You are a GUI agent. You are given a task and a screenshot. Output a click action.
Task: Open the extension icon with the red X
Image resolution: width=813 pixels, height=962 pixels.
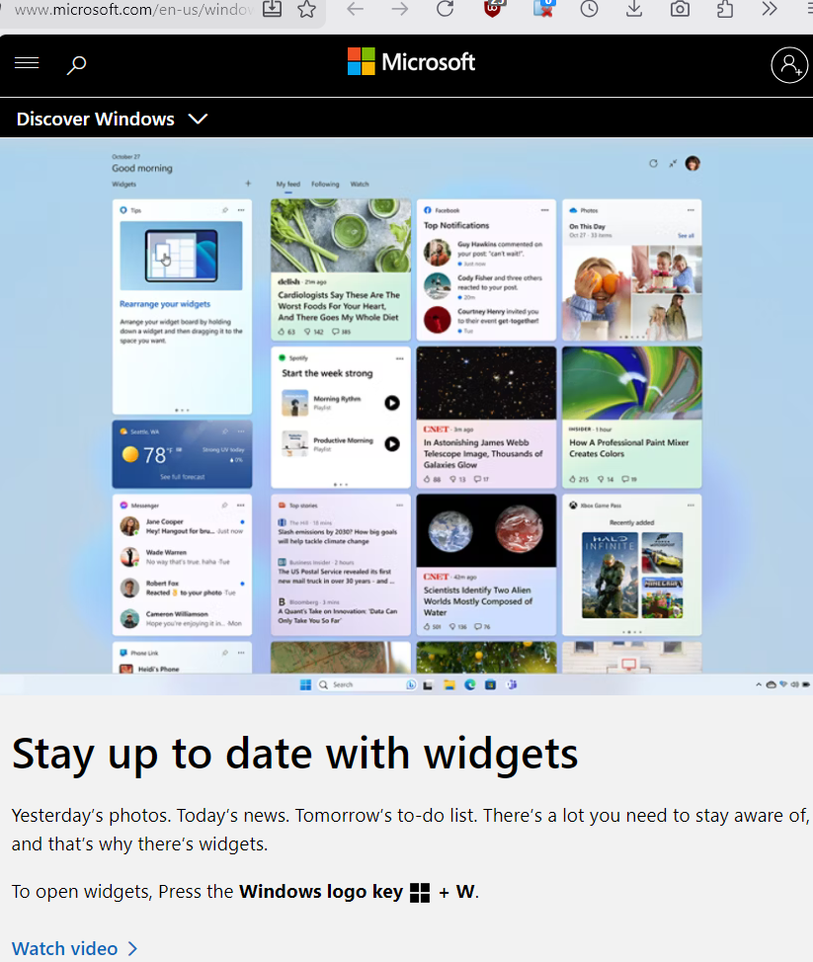543,9
